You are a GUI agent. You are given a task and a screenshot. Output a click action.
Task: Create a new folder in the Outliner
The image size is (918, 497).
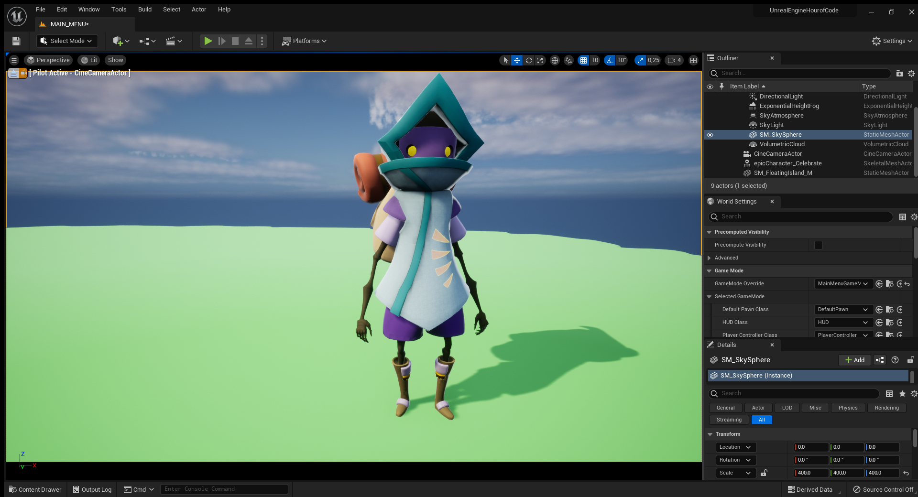pyautogui.click(x=899, y=74)
